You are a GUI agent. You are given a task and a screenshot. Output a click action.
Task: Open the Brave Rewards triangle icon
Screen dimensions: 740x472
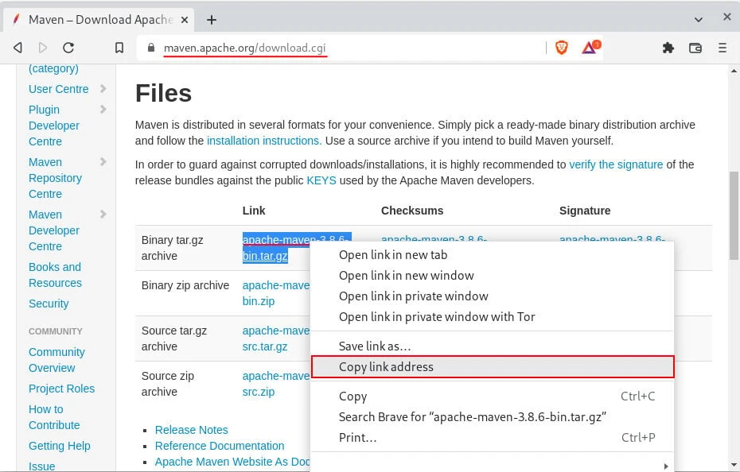click(x=590, y=48)
